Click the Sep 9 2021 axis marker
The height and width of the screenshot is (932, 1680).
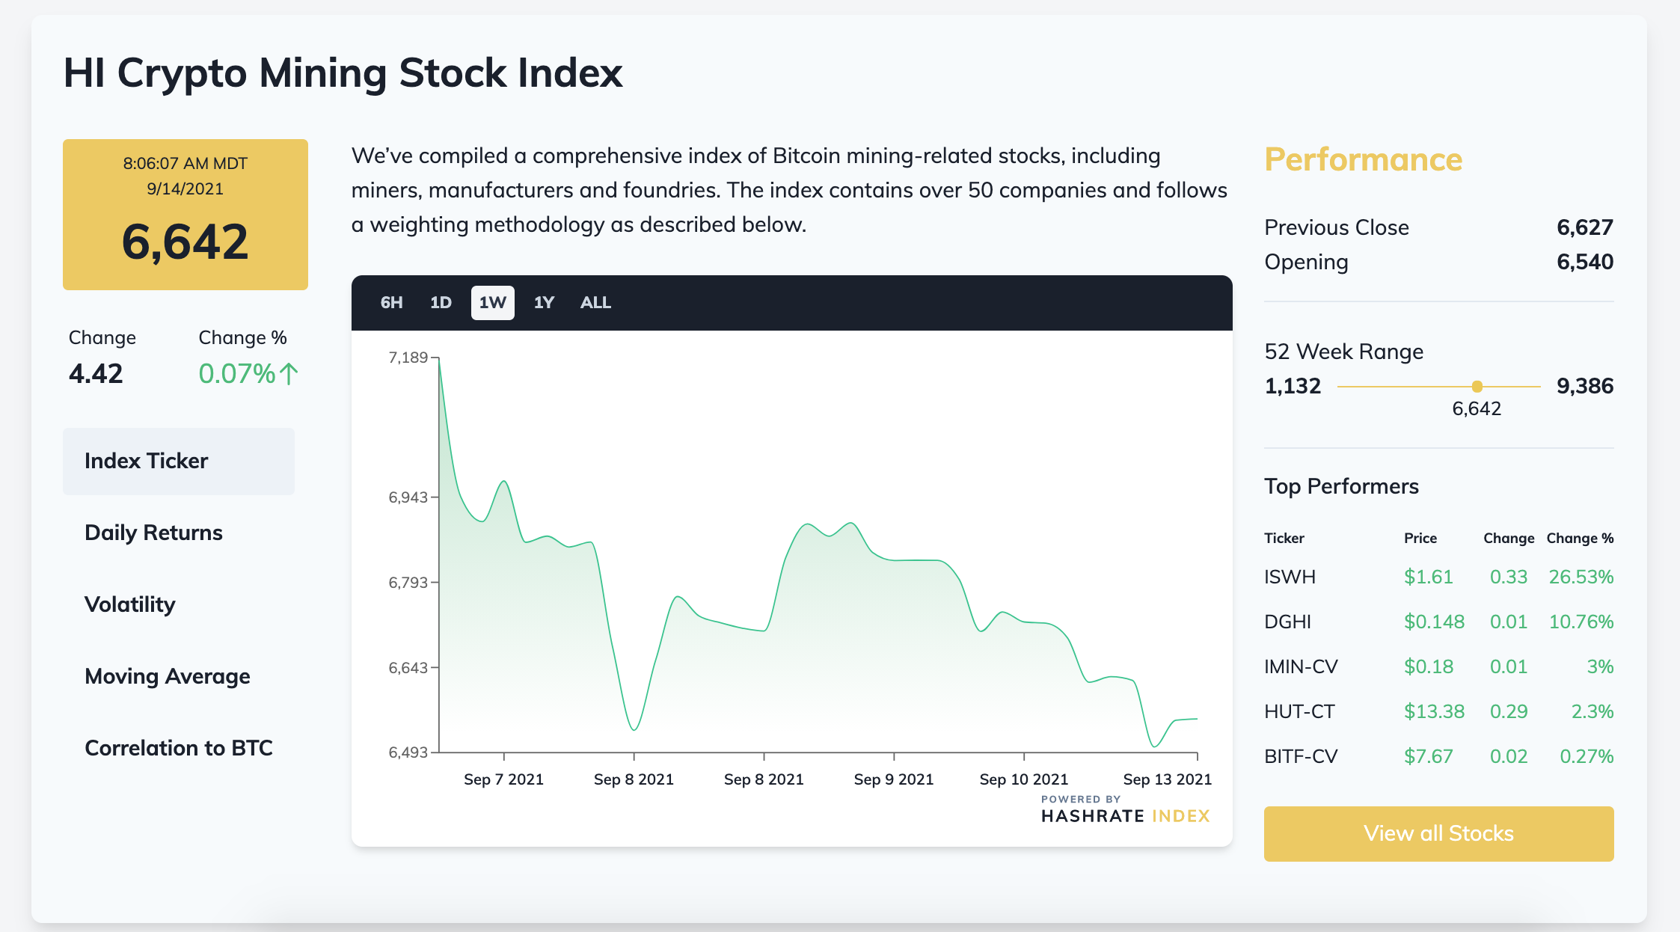point(894,779)
